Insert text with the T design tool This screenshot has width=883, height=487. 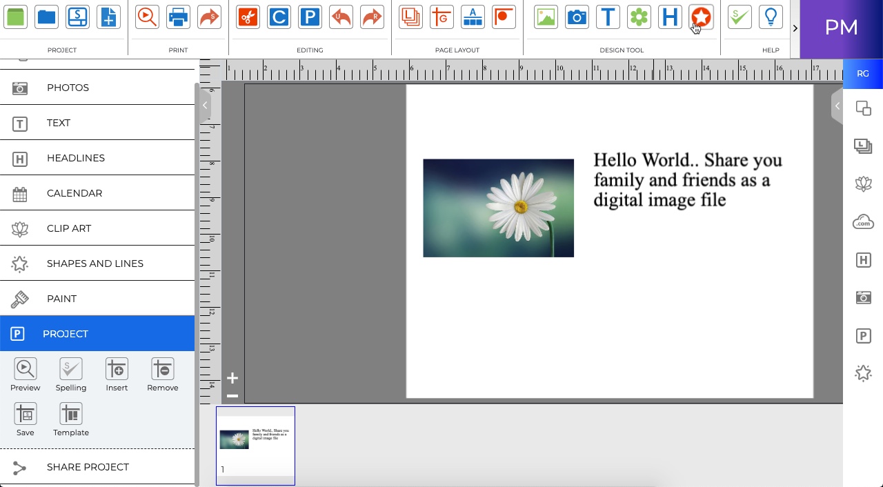608,17
